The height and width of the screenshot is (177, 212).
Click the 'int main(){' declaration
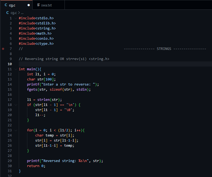pyautogui.click(x=30, y=69)
